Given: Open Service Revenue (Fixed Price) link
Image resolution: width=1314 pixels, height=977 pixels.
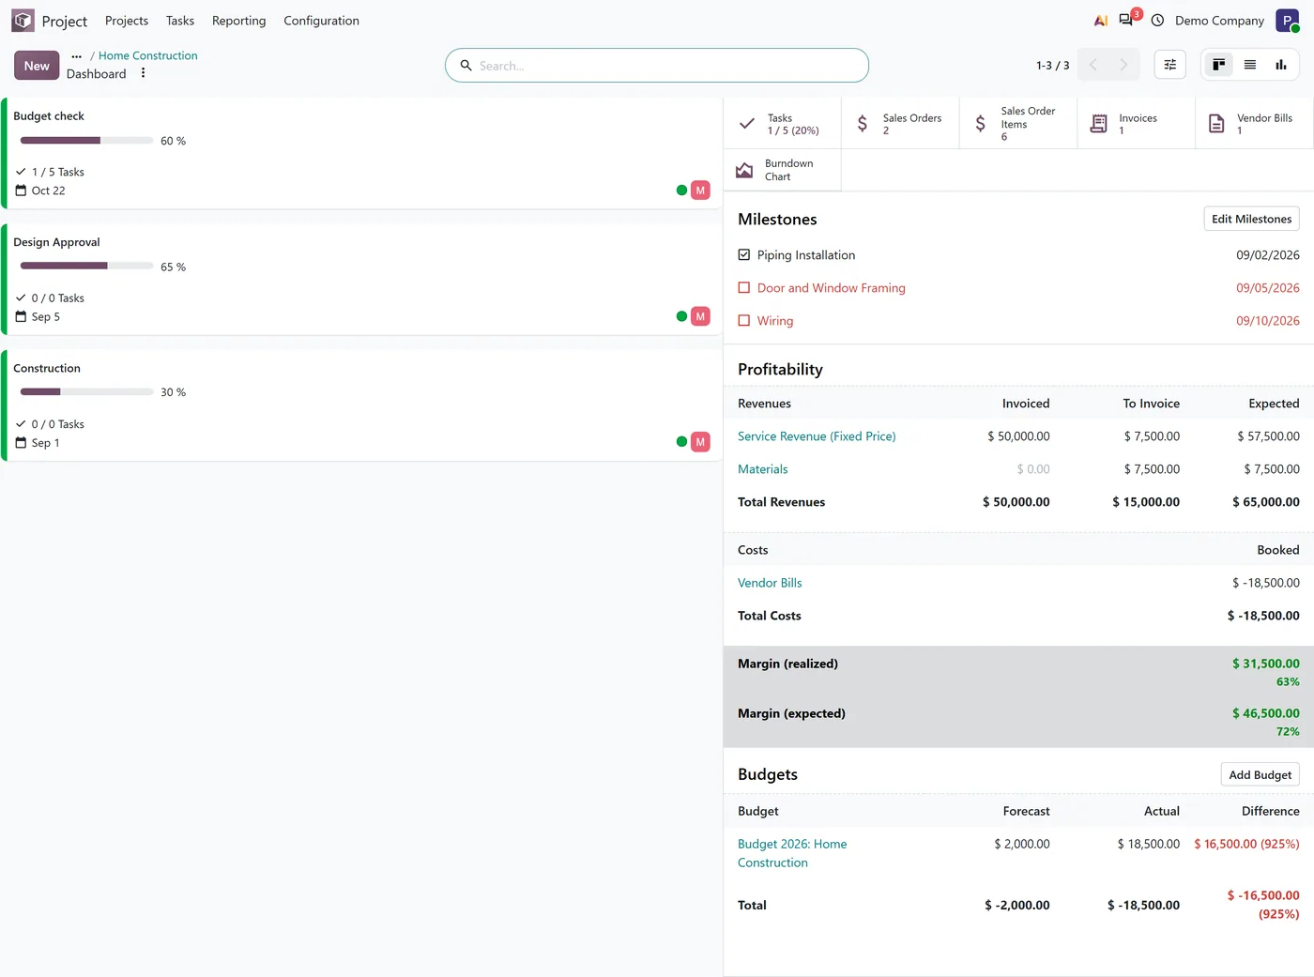Looking at the screenshot, I should click(x=817, y=436).
